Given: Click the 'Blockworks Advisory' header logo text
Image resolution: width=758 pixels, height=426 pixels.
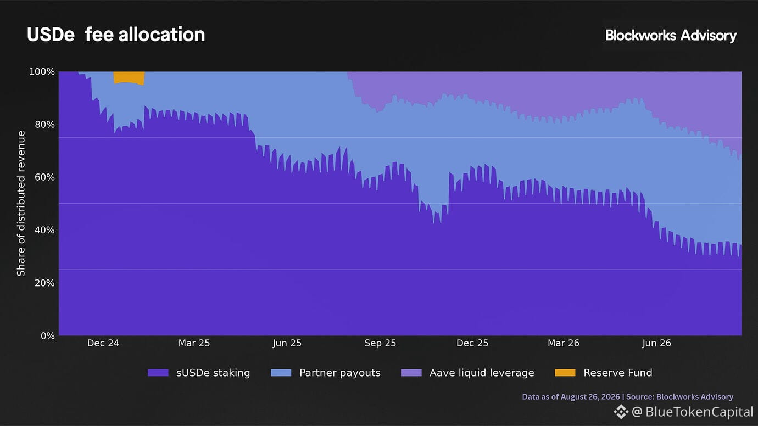Looking at the screenshot, I should [671, 35].
